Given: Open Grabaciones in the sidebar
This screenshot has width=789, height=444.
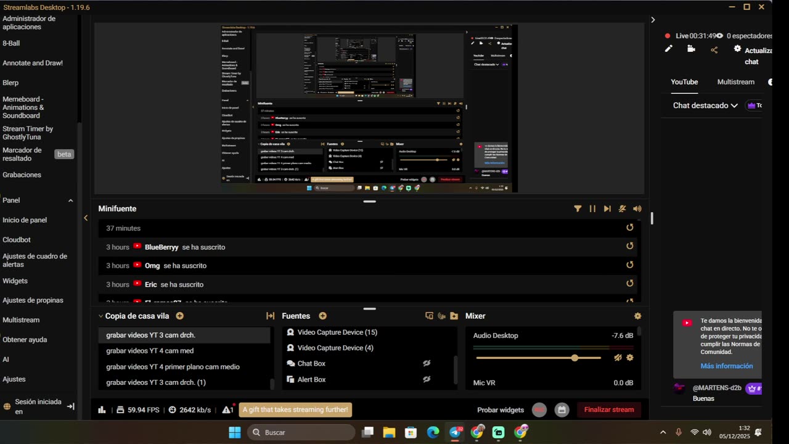Looking at the screenshot, I should click(22, 175).
